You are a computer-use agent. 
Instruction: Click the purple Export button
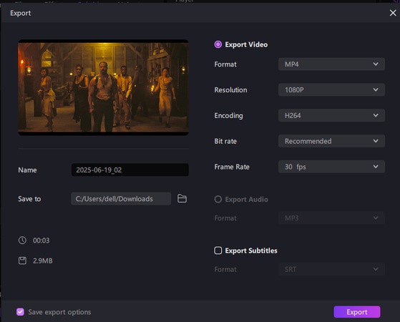pyautogui.click(x=357, y=312)
